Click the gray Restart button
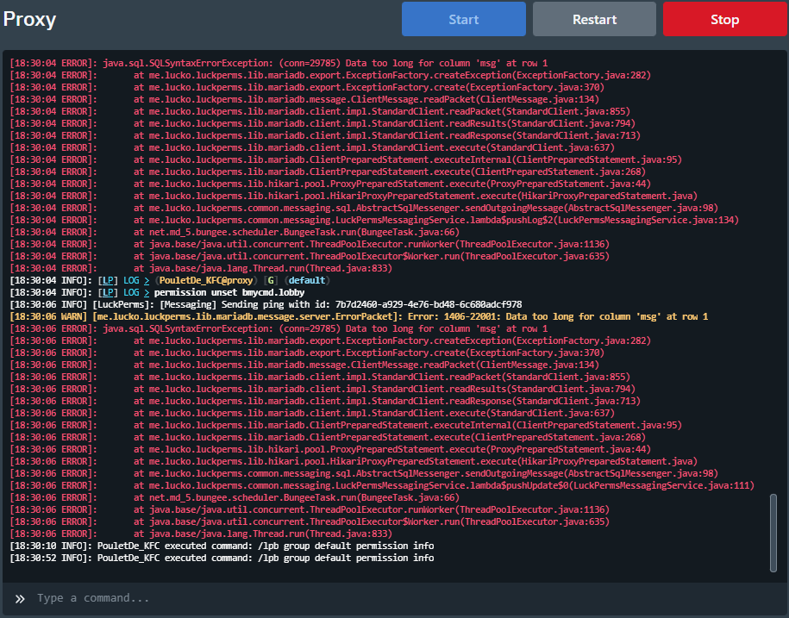The image size is (789, 618). pyautogui.click(x=594, y=19)
